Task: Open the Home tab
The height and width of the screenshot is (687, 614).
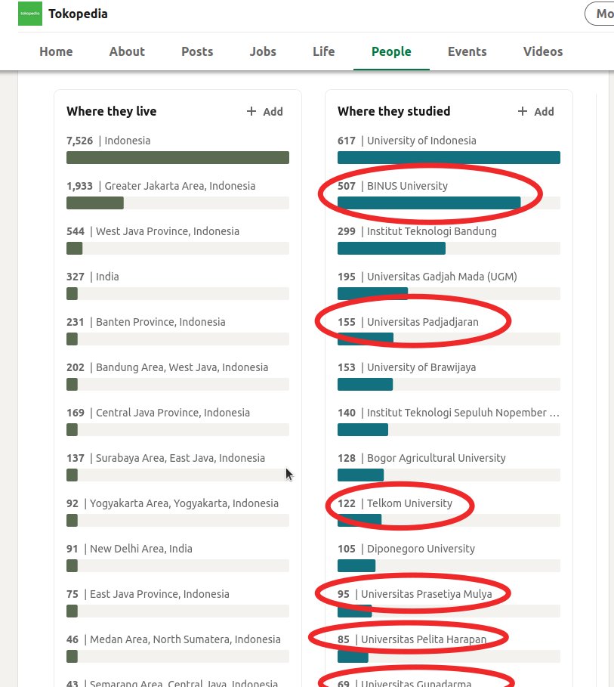Action: tap(56, 51)
